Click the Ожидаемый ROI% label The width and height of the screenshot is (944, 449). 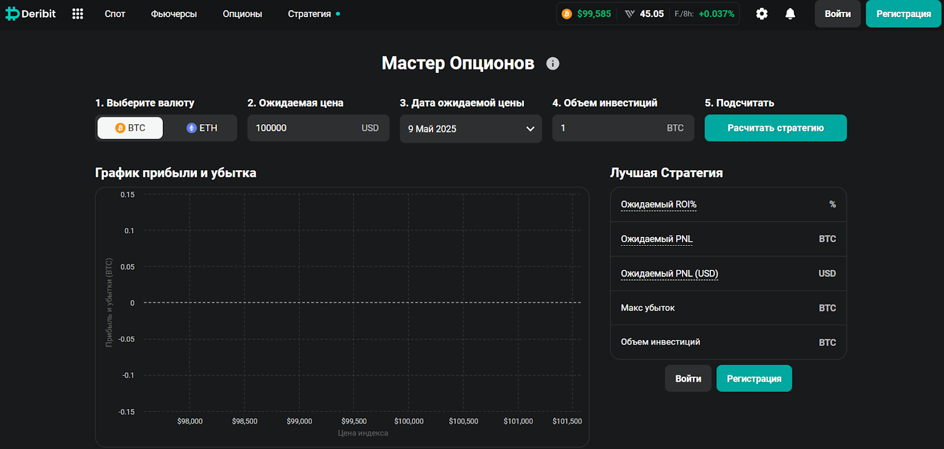pos(658,204)
